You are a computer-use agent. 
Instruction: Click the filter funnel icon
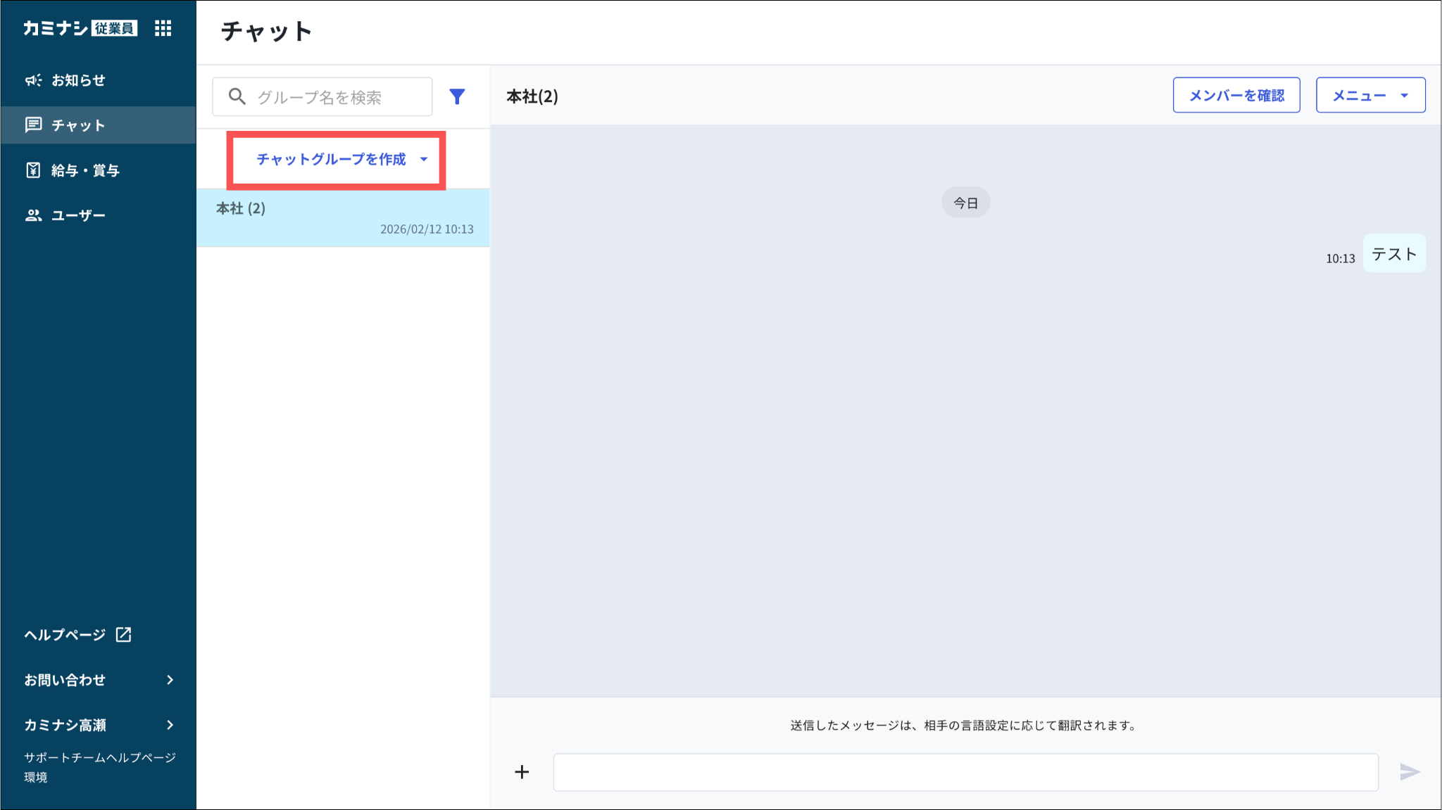point(457,96)
